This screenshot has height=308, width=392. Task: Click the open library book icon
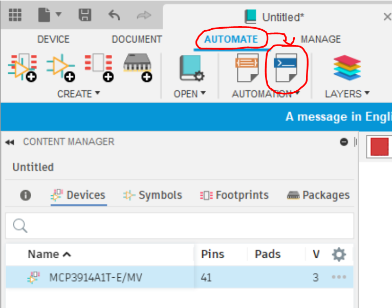point(192,68)
